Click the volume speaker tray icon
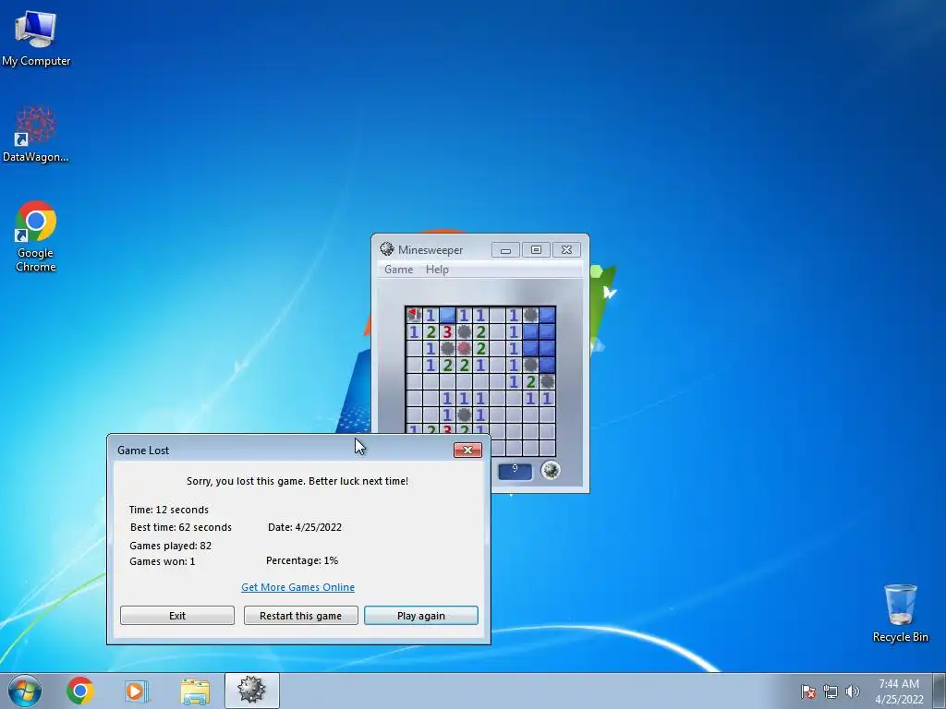Viewport: 946px width, 709px height. [852, 691]
